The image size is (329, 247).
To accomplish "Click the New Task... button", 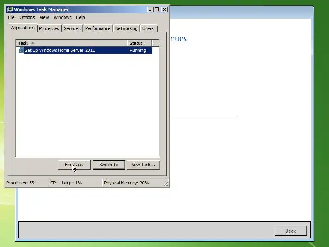I will pos(143,165).
